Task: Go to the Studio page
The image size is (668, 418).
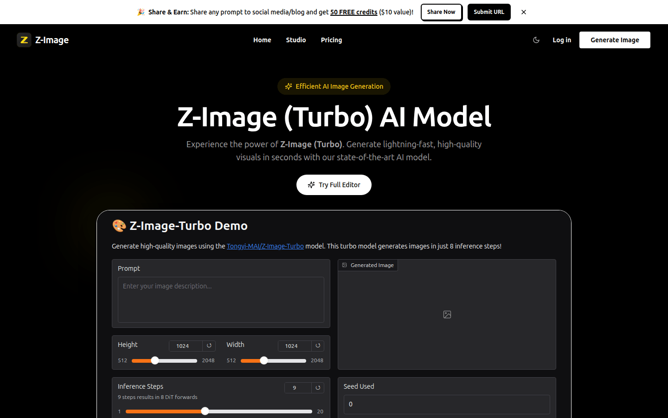Action: click(296, 40)
